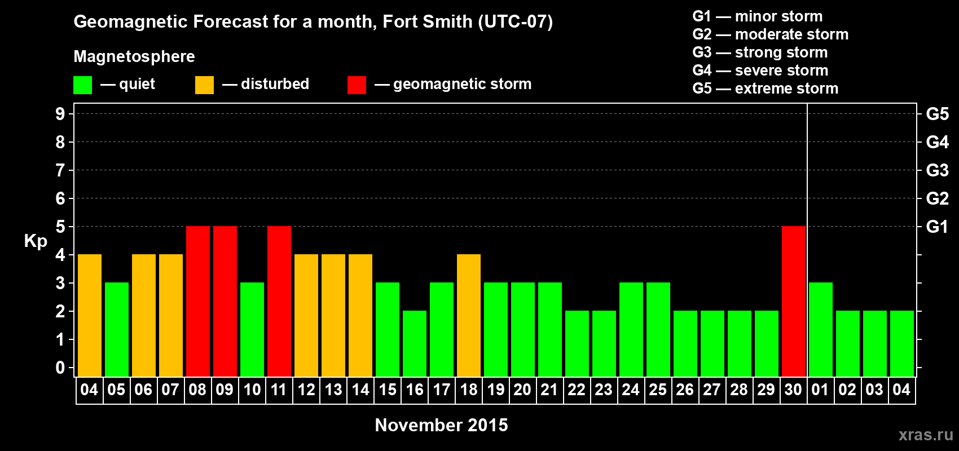The image size is (959, 451).
Task: Click the green bar for day 05
Action: click(117, 329)
